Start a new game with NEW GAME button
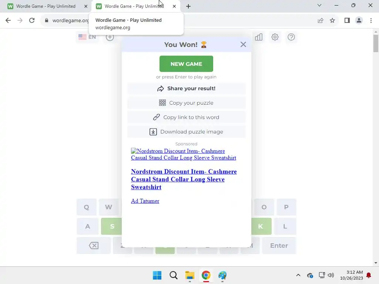Screen dimensions: 379x284 pos(186,64)
